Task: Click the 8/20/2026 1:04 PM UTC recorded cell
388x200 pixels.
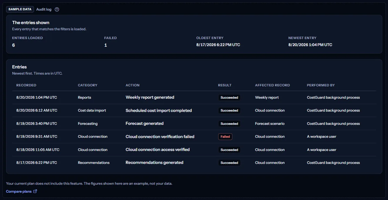Action: point(37,98)
